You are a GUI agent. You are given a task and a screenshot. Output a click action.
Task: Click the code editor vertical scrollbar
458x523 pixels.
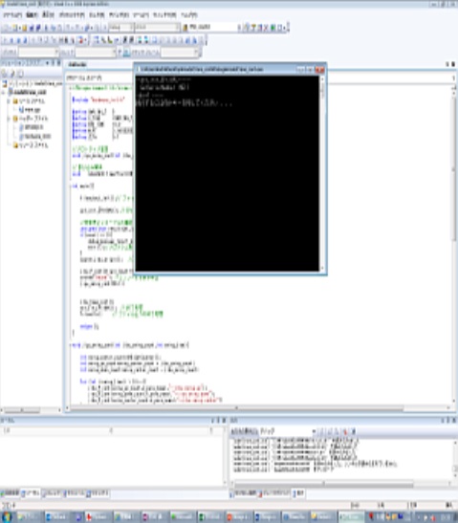(x=453, y=245)
